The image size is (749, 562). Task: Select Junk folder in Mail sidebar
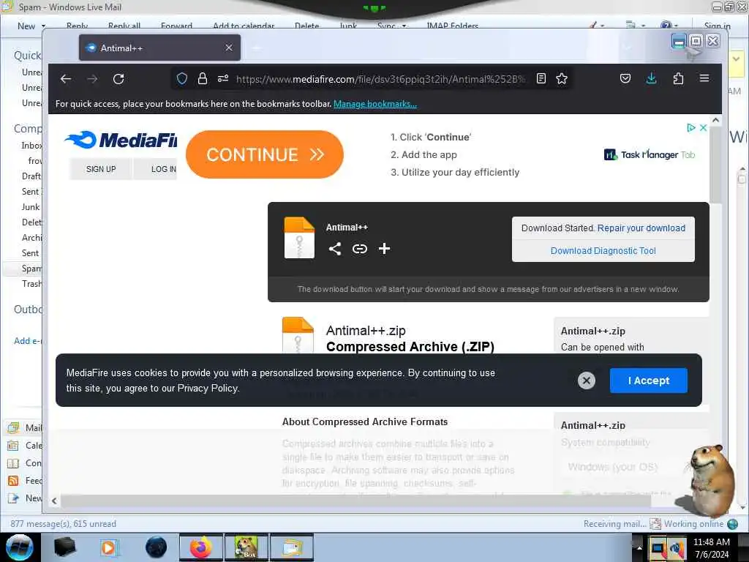(x=31, y=207)
